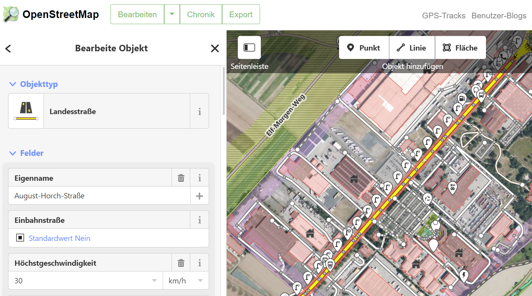Click the blank white pin near the green area
Screen dimensions: 532x296
click(x=433, y=245)
